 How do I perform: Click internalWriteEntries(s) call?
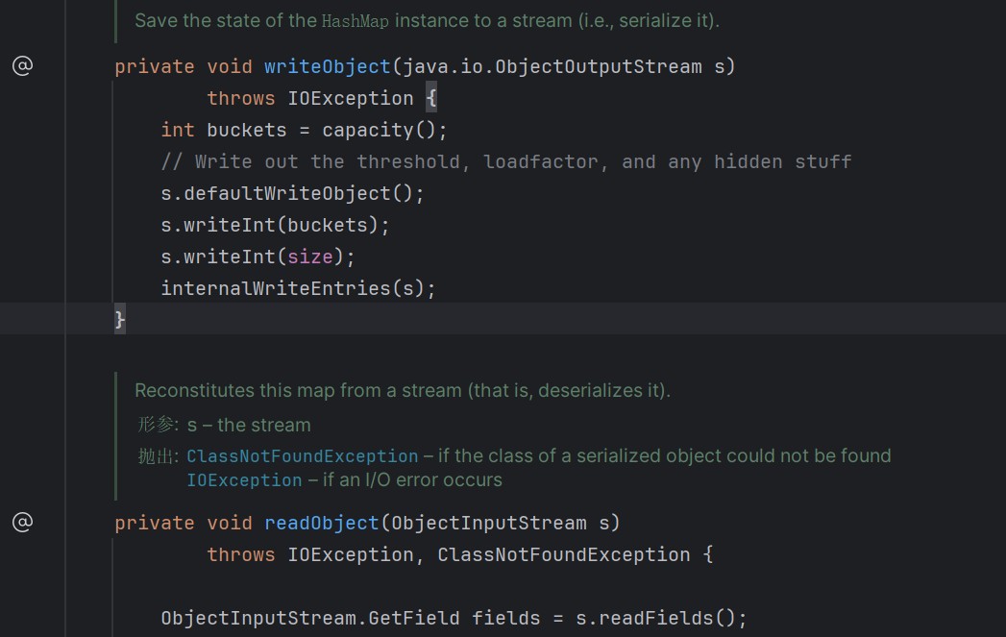(298, 288)
